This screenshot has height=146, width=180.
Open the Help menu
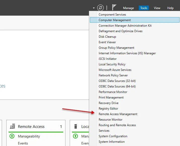pos(170,8)
